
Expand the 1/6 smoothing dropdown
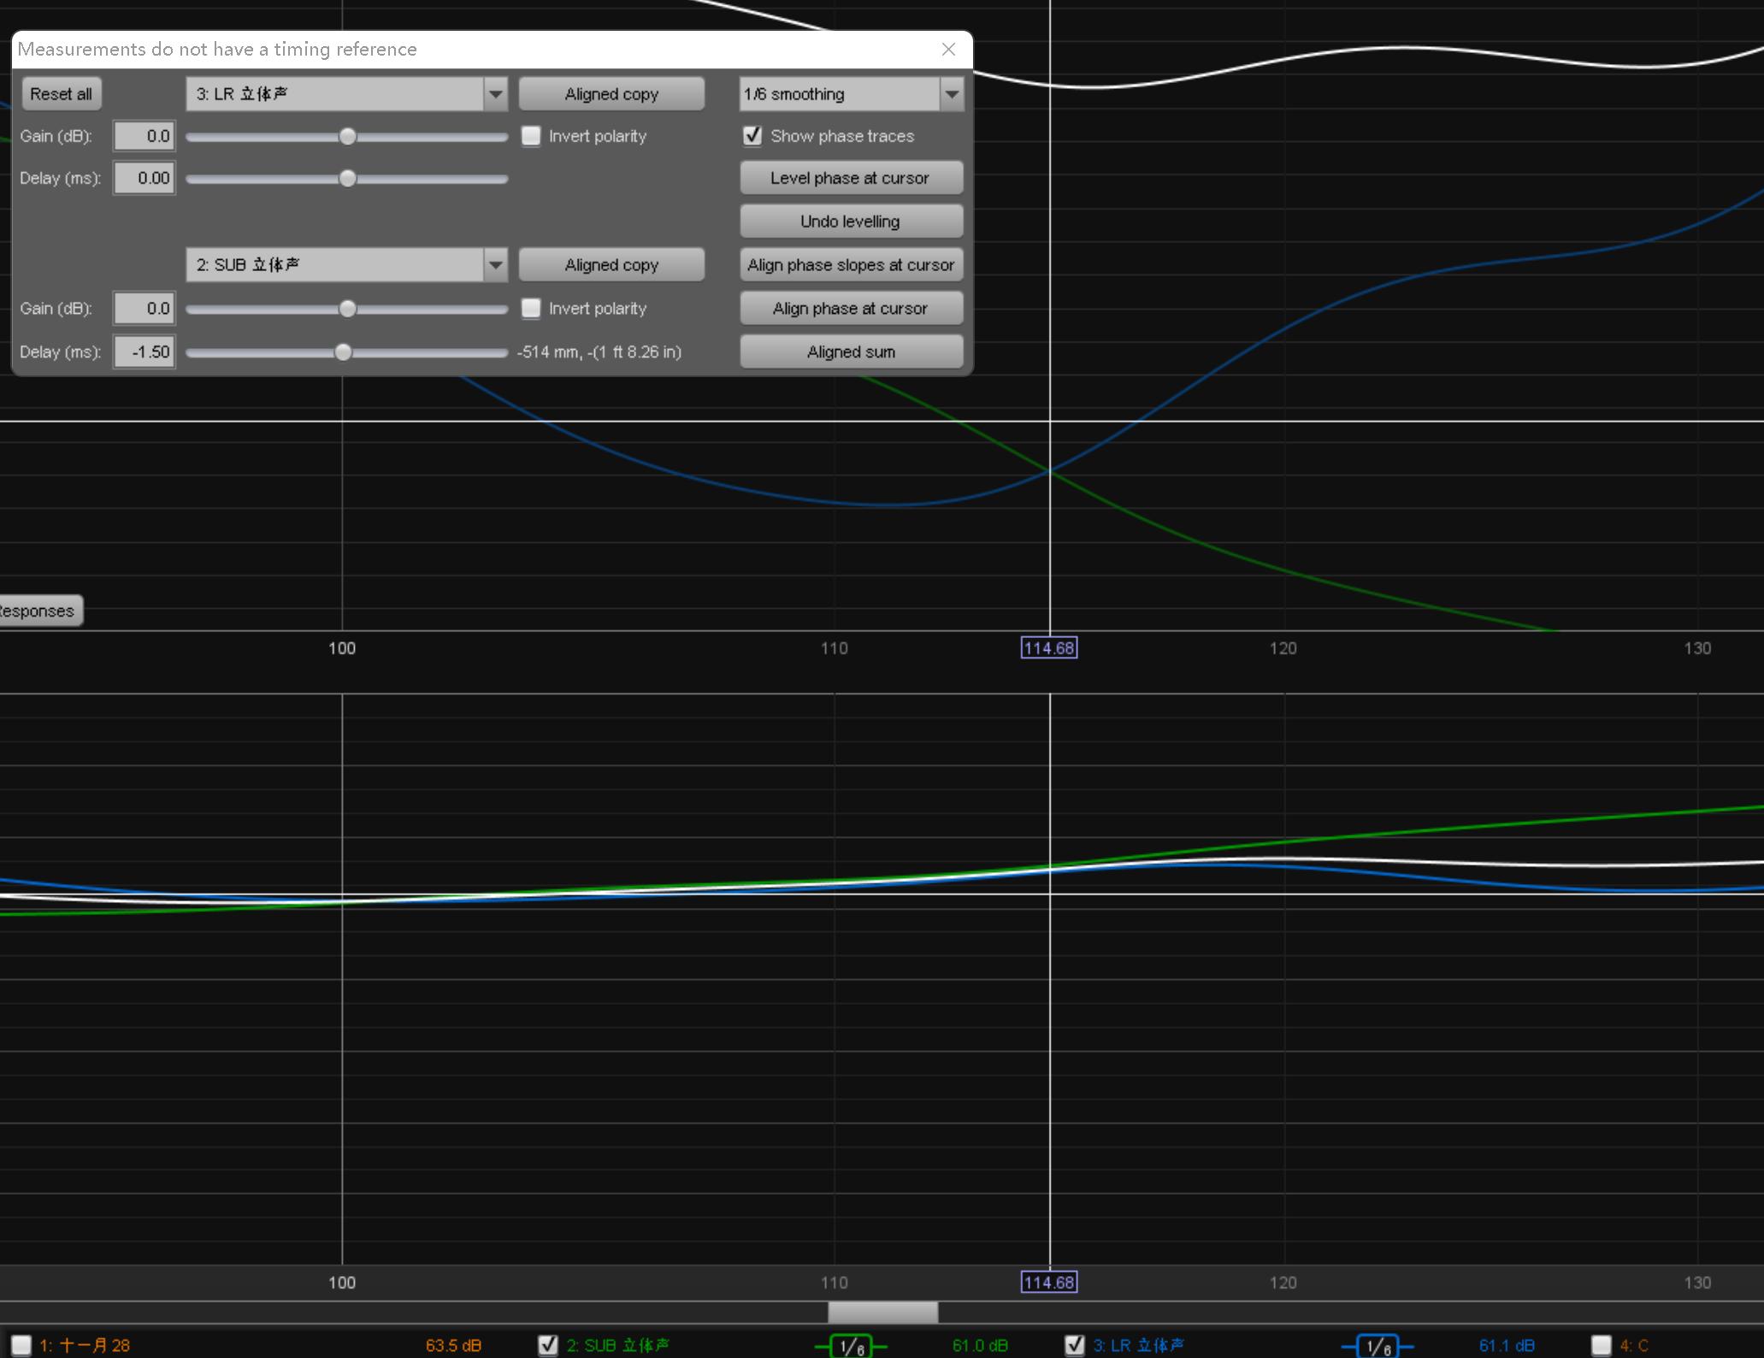[x=952, y=94]
